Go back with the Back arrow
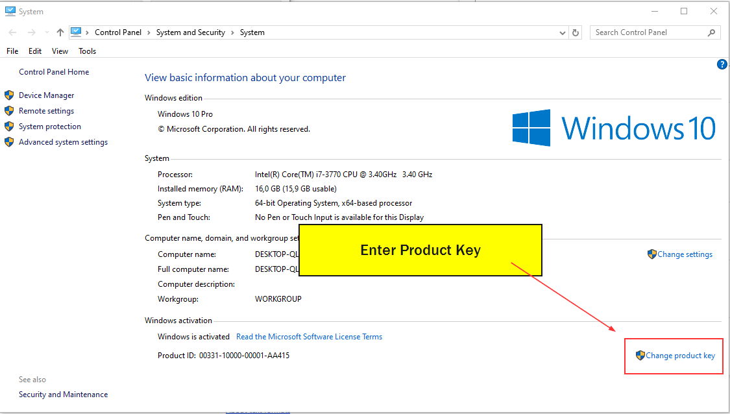730x414 pixels. (x=12, y=32)
